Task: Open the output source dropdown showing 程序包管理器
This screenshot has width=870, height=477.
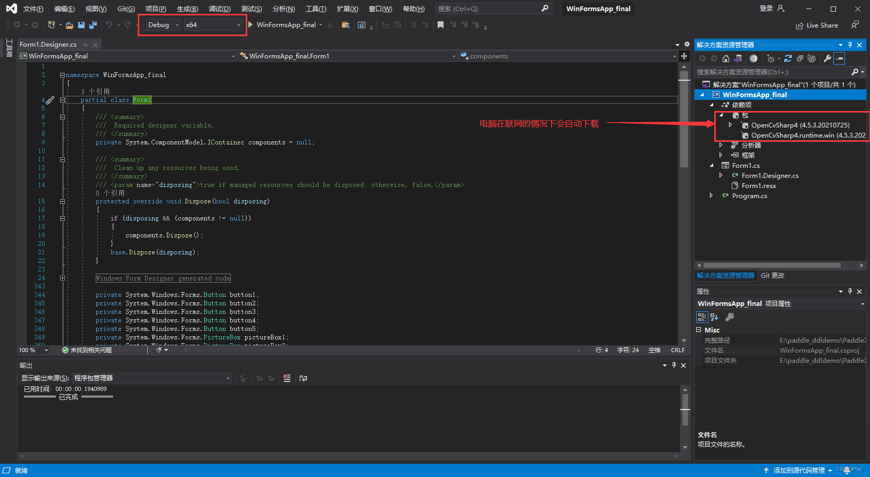Action: [x=152, y=378]
